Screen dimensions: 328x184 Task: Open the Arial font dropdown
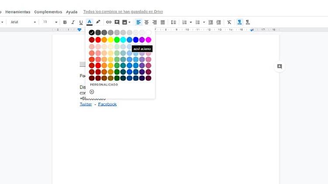[23, 22]
